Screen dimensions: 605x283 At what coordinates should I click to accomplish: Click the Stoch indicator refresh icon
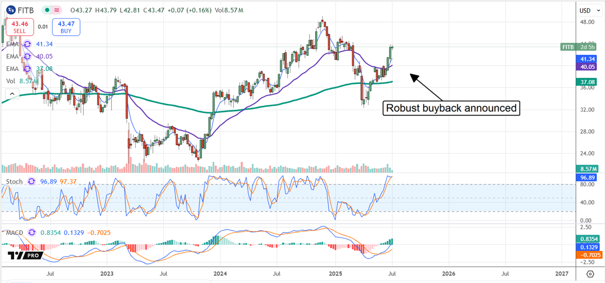click(32, 181)
